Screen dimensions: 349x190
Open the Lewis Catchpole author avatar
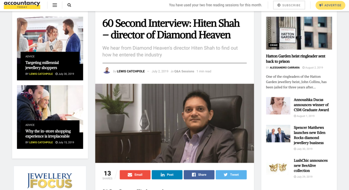107,71
